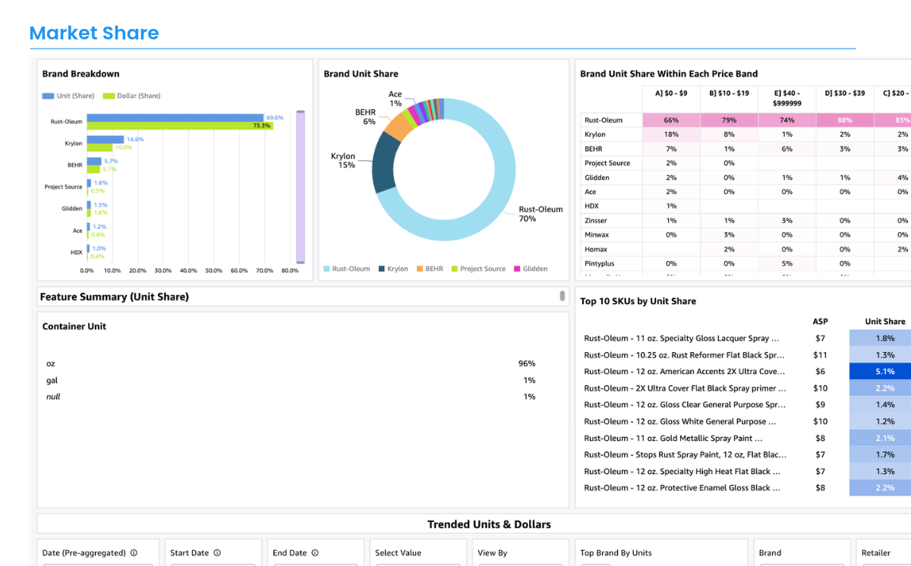Select the BEHR legend entry below donut chart
The height and width of the screenshot is (566, 911).
(430, 269)
